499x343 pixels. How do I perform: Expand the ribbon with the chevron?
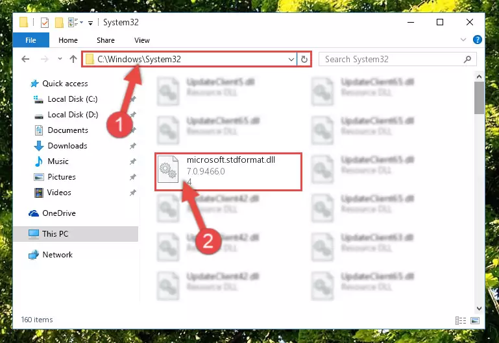(463, 40)
